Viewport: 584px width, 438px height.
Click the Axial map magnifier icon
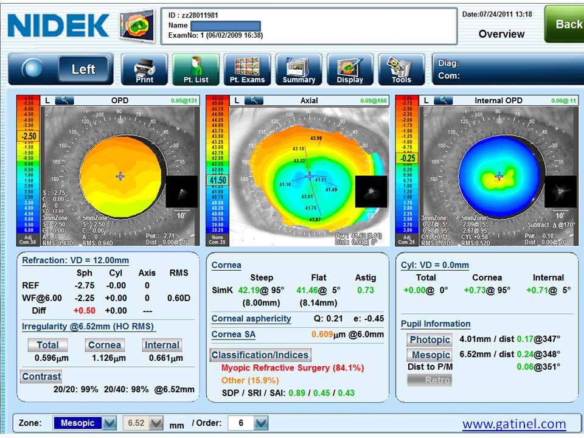tap(254, 100)
